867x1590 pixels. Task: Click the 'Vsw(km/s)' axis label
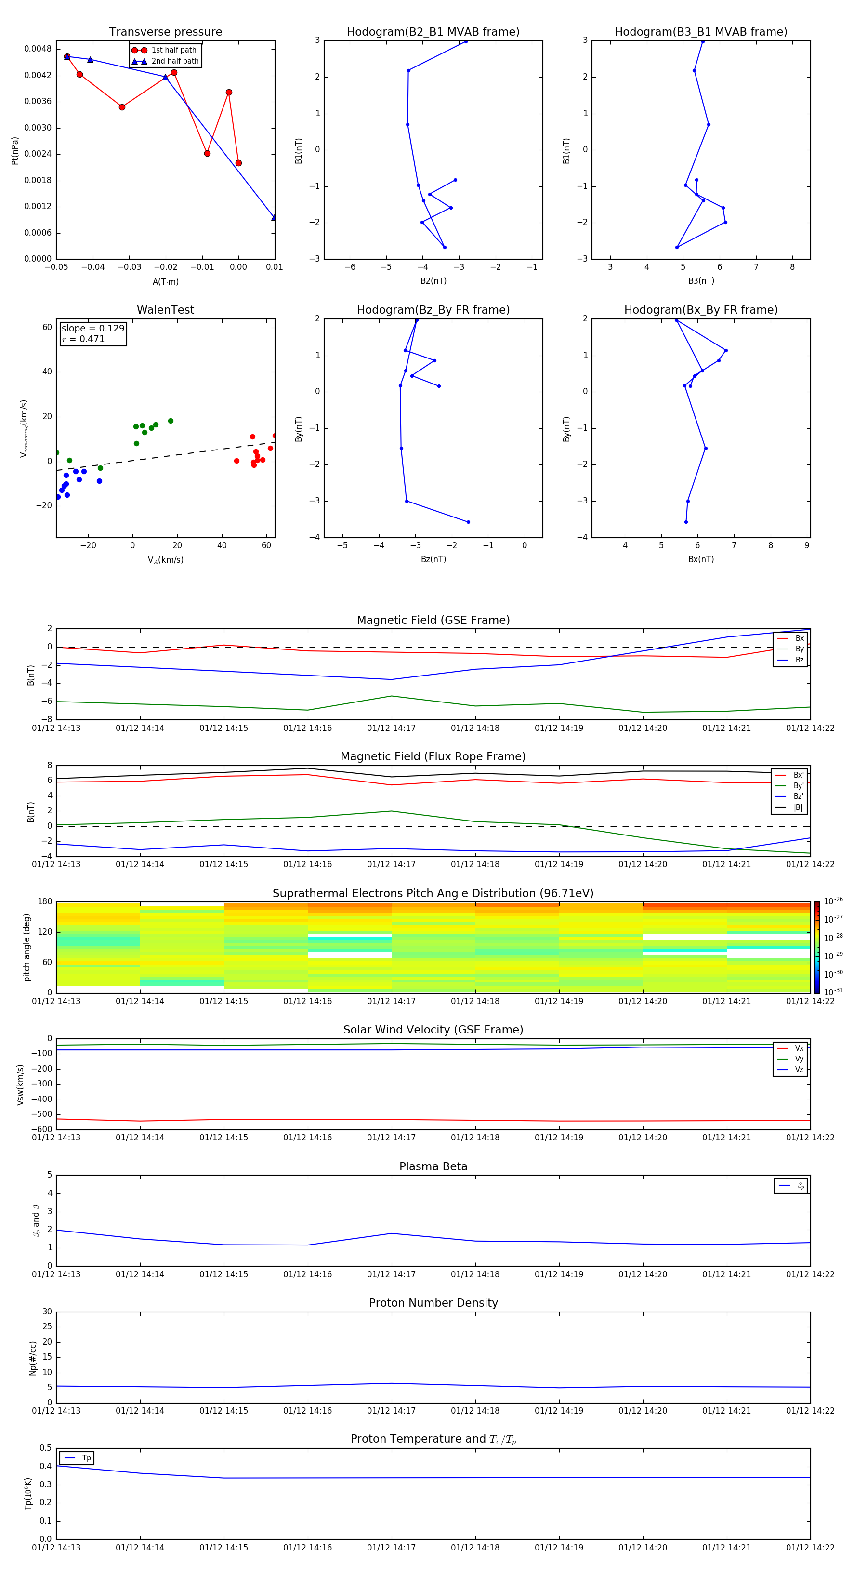click(20, 1084)
